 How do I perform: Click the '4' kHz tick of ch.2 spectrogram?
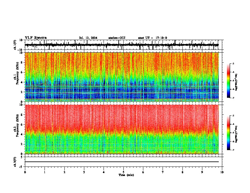point(22,134)
